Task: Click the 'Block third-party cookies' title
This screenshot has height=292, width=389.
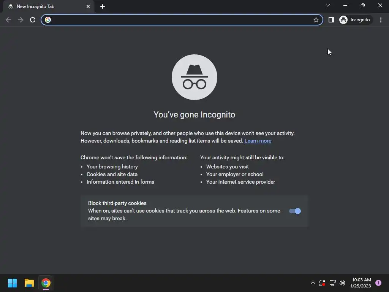Action: click(x=117, y=203)
